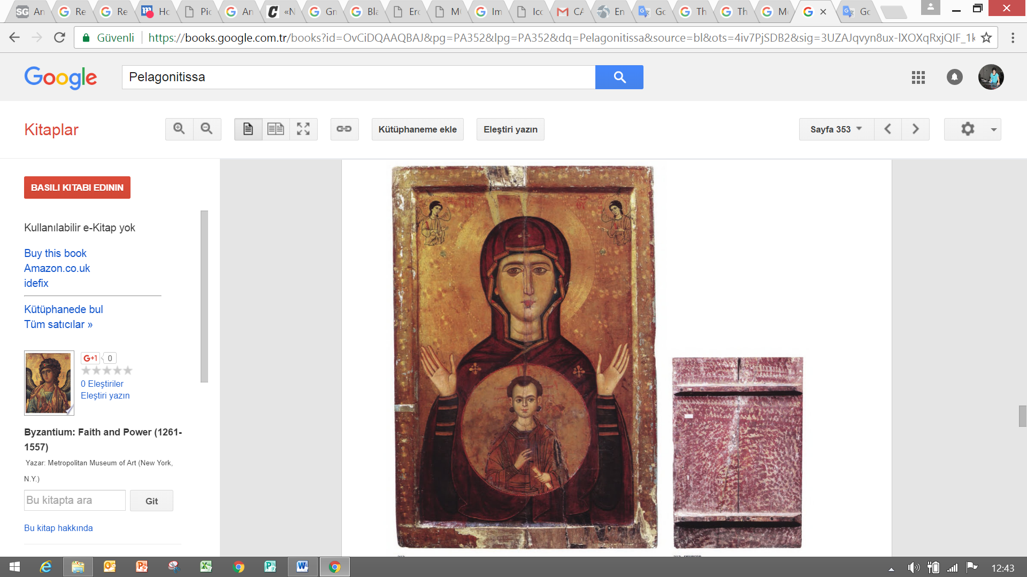The width and height of the screenshot is (1027, 577).
Task: Open Internet Explorer from taskbar
Action: point(46,567)
